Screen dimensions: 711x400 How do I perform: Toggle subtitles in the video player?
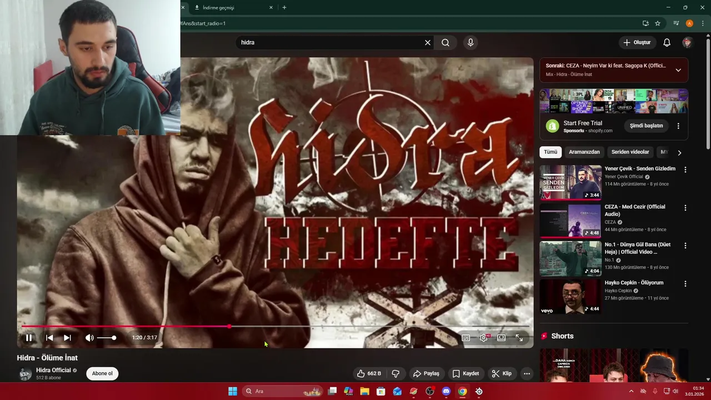pyautogui.click(x=466, y=337)
